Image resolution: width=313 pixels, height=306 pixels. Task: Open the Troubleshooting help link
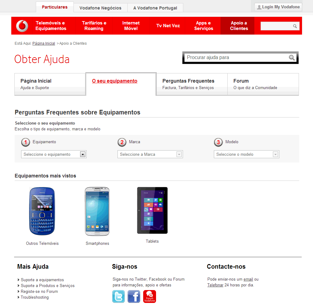(x=35, y=297)
